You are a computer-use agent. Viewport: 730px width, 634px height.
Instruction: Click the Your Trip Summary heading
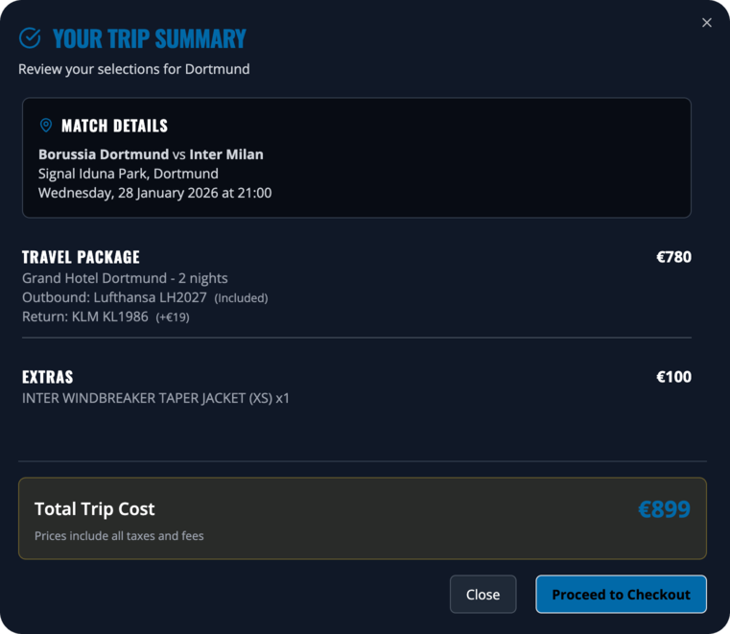[149, 38]
